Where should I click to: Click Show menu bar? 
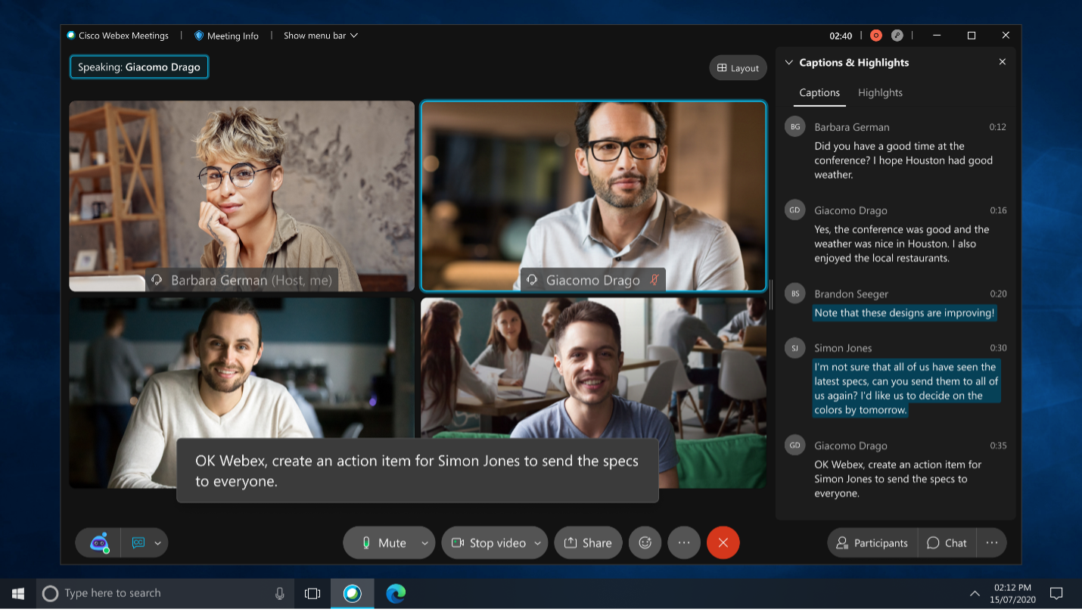320,36
